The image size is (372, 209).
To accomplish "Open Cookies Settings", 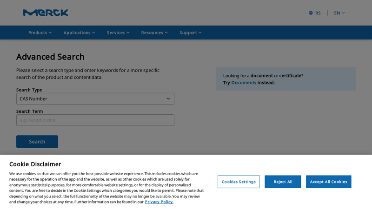I will [239, 182].
